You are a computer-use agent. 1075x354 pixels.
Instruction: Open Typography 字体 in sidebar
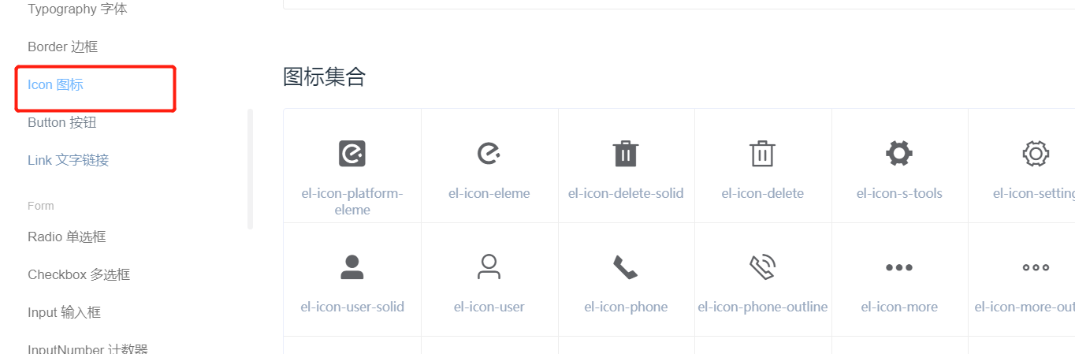pyautogui.click(x=77, y=9)
